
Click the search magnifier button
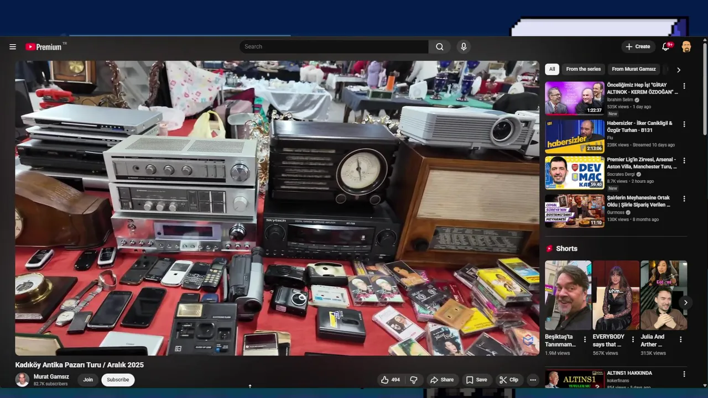[440, 47]
